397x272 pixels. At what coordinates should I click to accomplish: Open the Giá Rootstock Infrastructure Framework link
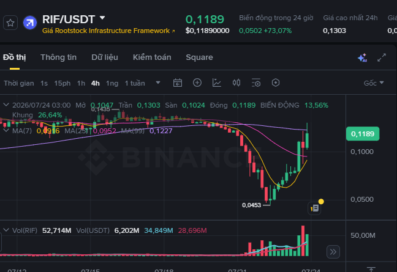coord(108,31)
